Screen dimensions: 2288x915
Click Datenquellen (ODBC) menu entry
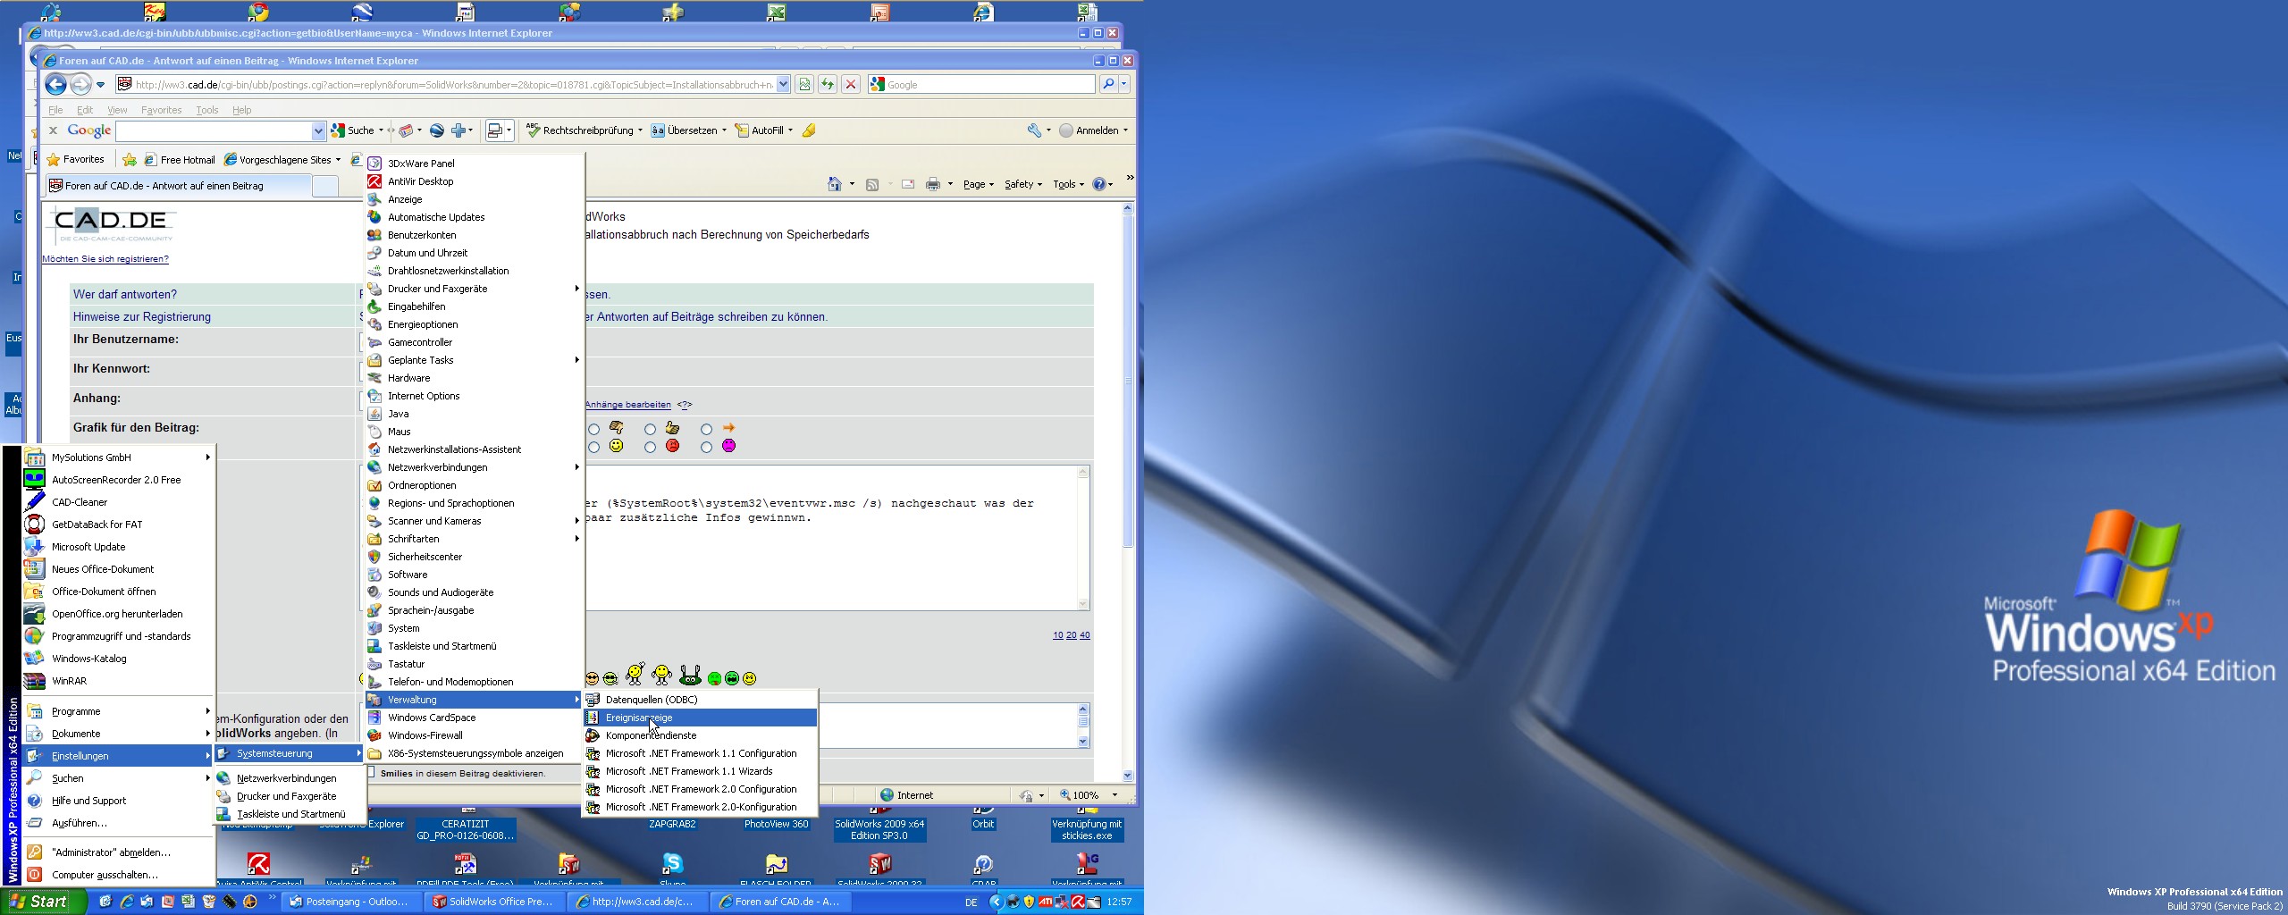tap(700, 700)
